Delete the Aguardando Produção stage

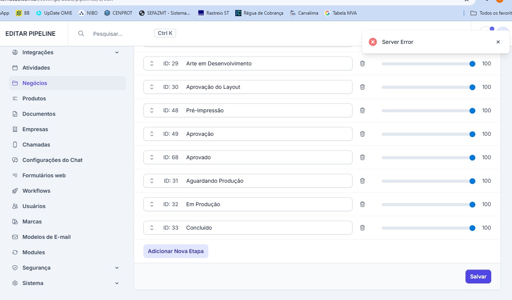click(x=362, y=181)
